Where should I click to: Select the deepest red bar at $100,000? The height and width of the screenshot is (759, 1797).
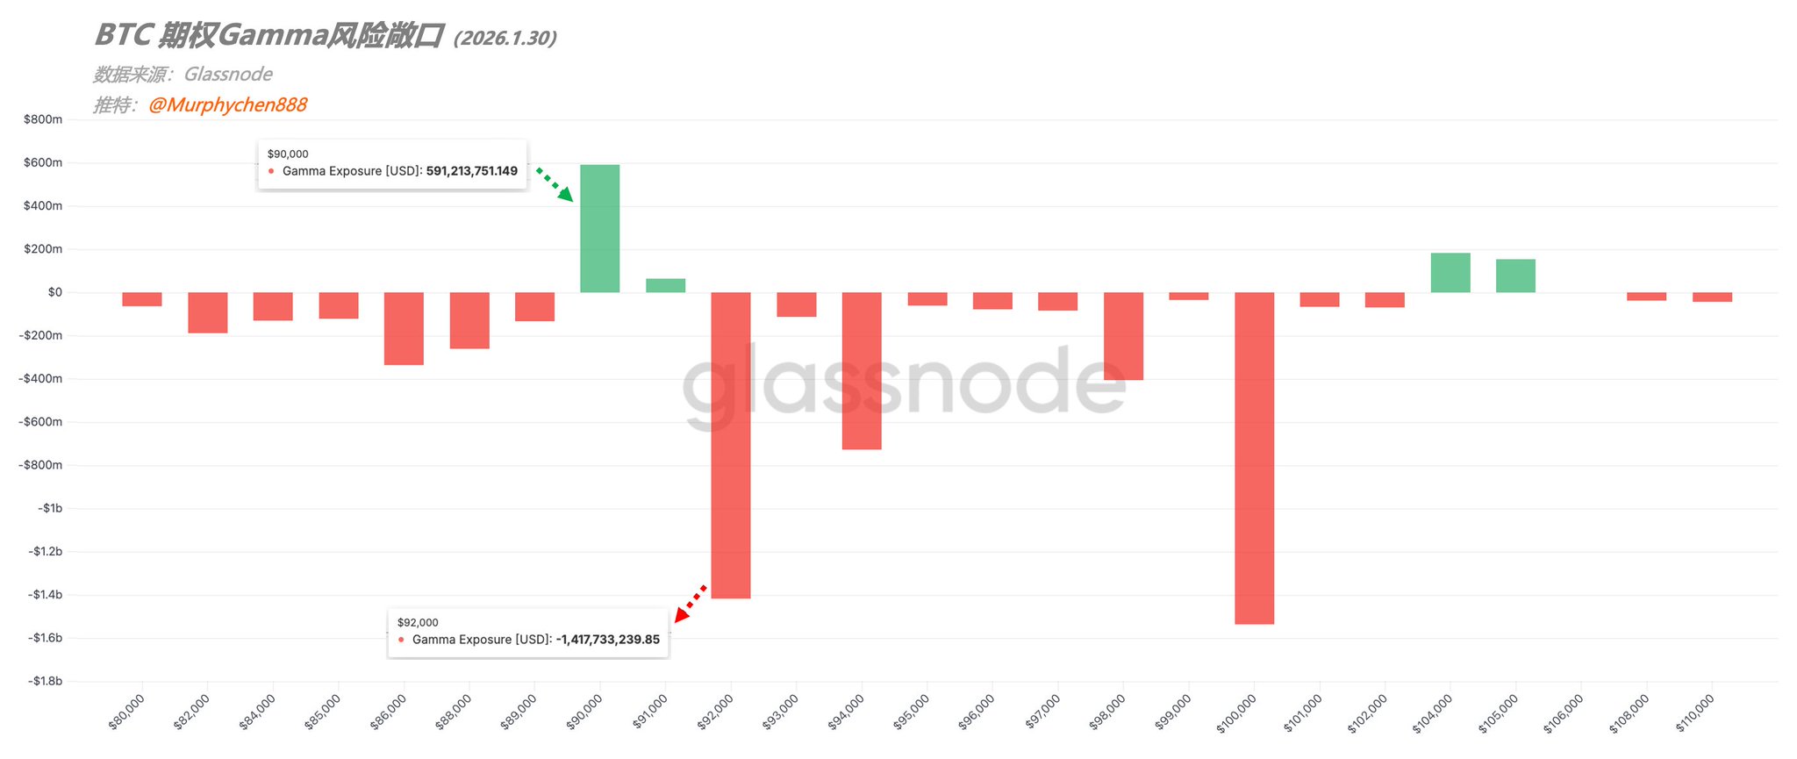point(1254,458)
